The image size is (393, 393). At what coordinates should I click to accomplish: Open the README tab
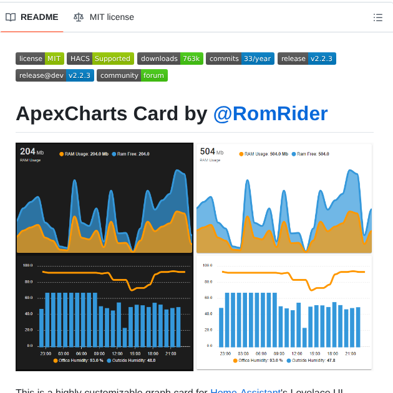[32, 17]
